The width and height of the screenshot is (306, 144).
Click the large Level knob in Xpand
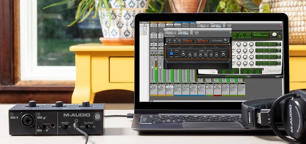274,35
